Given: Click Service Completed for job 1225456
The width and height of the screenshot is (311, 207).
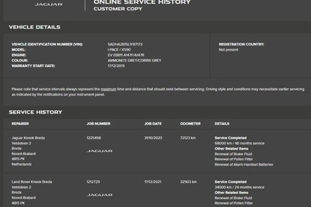Looking at the screenshot, I should coord(230,138).
